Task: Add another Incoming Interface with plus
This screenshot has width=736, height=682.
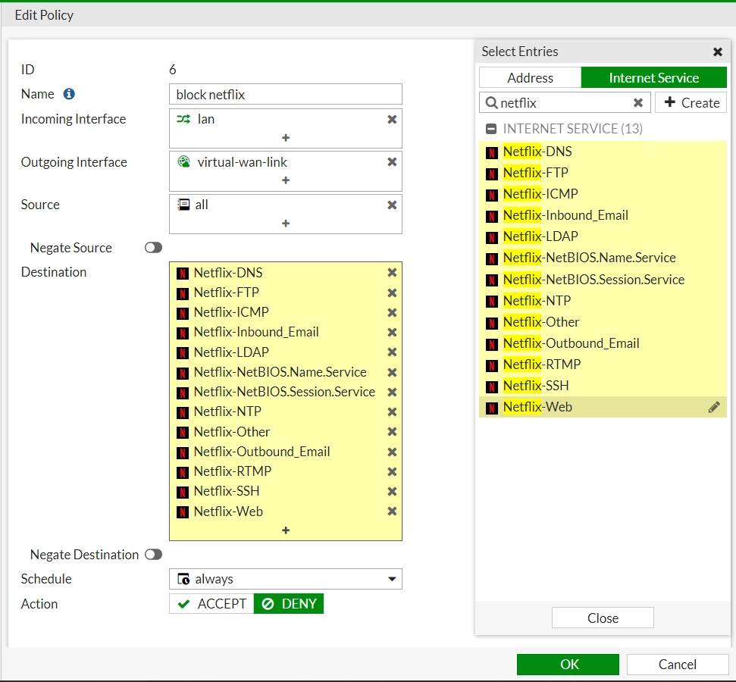Action: coord(286,137)
